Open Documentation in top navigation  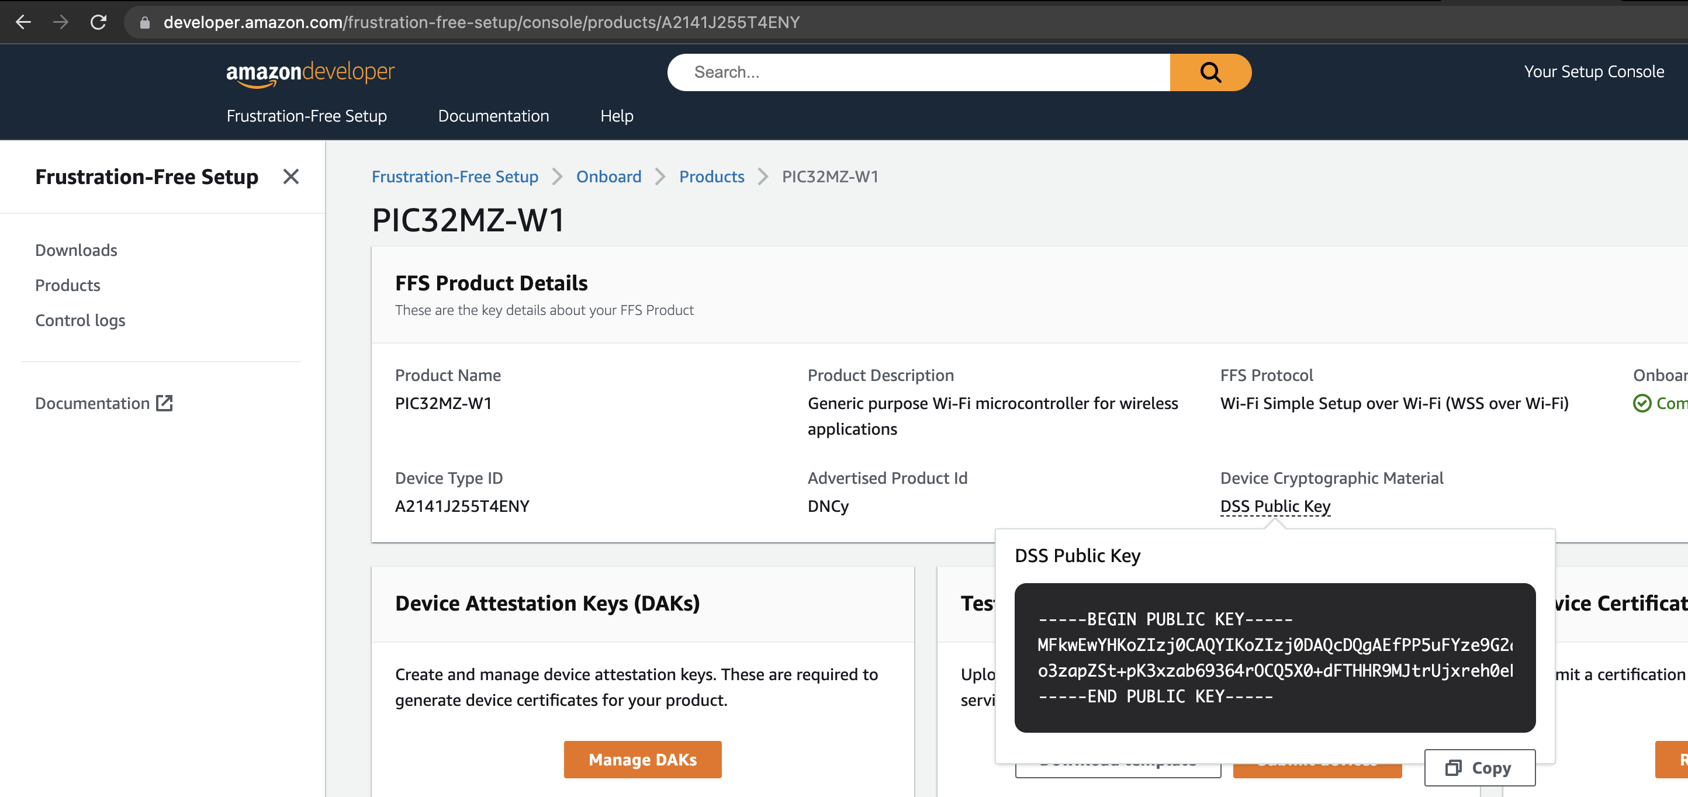pyautogui.click(x=493, y=116)
